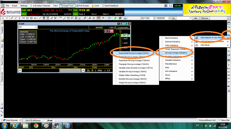
Task: Open iTunes from the taskbar
Action: pyautogui.click(x=67, y=126)
